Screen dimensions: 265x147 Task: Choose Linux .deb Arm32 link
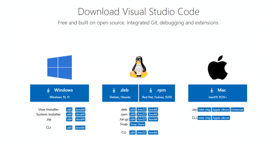click(141, 110)
